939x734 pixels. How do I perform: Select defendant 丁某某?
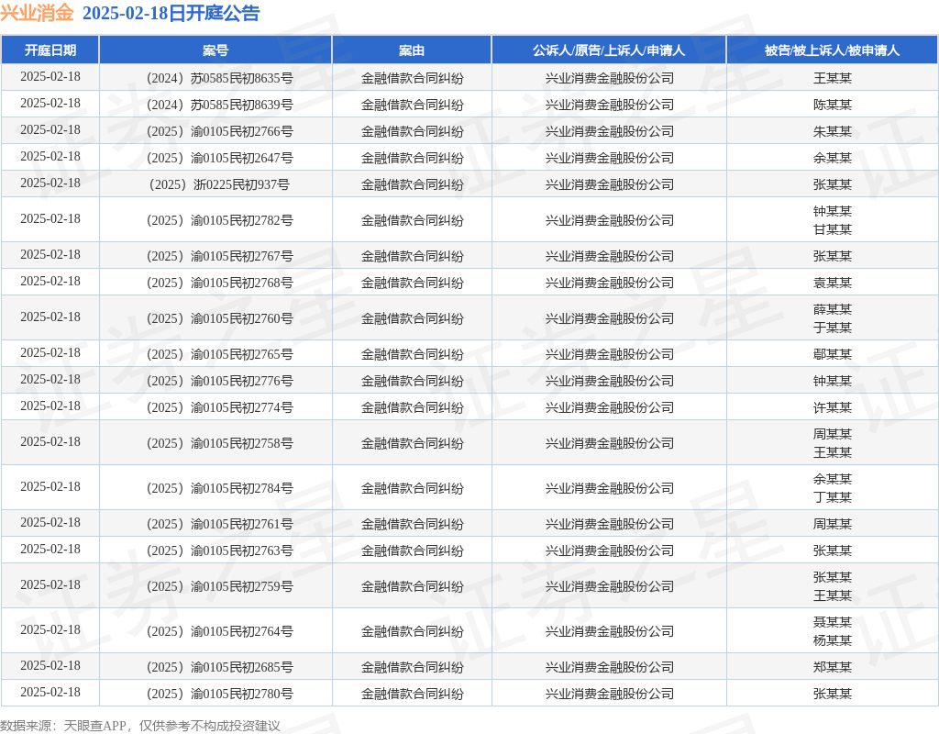[833, 497]
